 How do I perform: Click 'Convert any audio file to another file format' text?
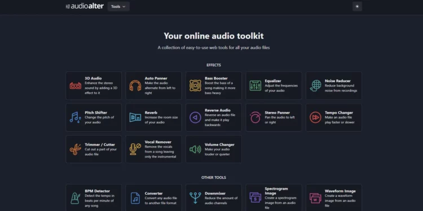pyautogui.click(x=161, y=200)
